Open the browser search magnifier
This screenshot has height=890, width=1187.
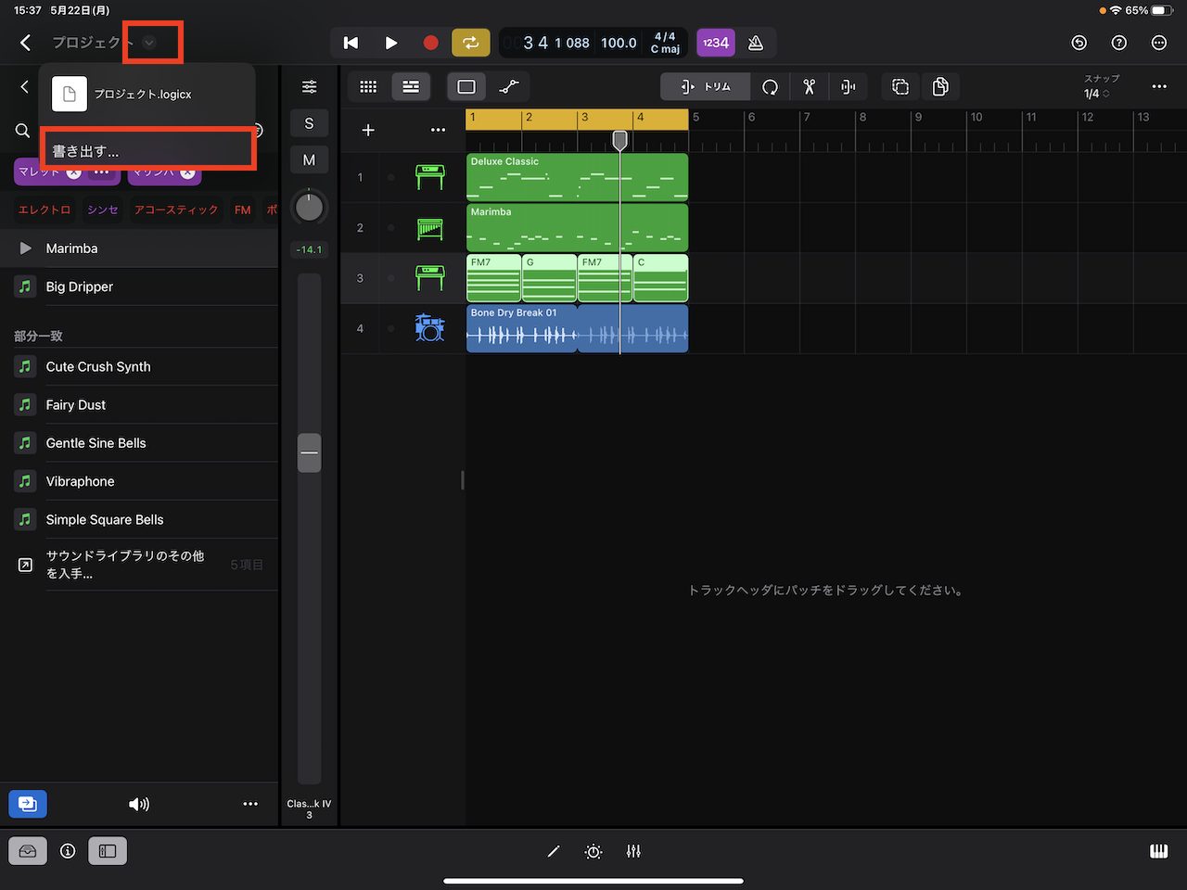23,131
